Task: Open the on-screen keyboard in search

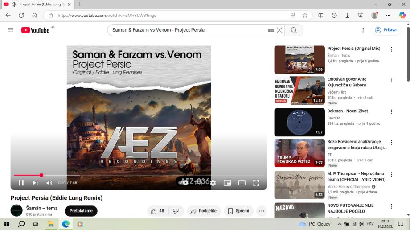Action: tap(271, 30)
